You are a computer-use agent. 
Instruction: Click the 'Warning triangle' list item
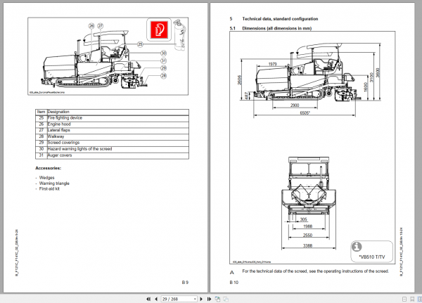point(54,183)
